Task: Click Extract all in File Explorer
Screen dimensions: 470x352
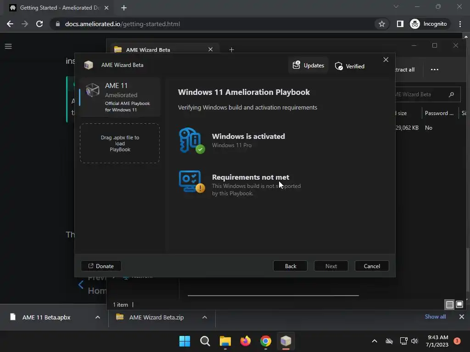Action: coord(405,70)
